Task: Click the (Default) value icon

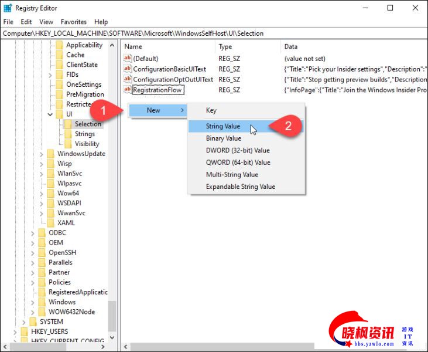Action: (128, 59)
